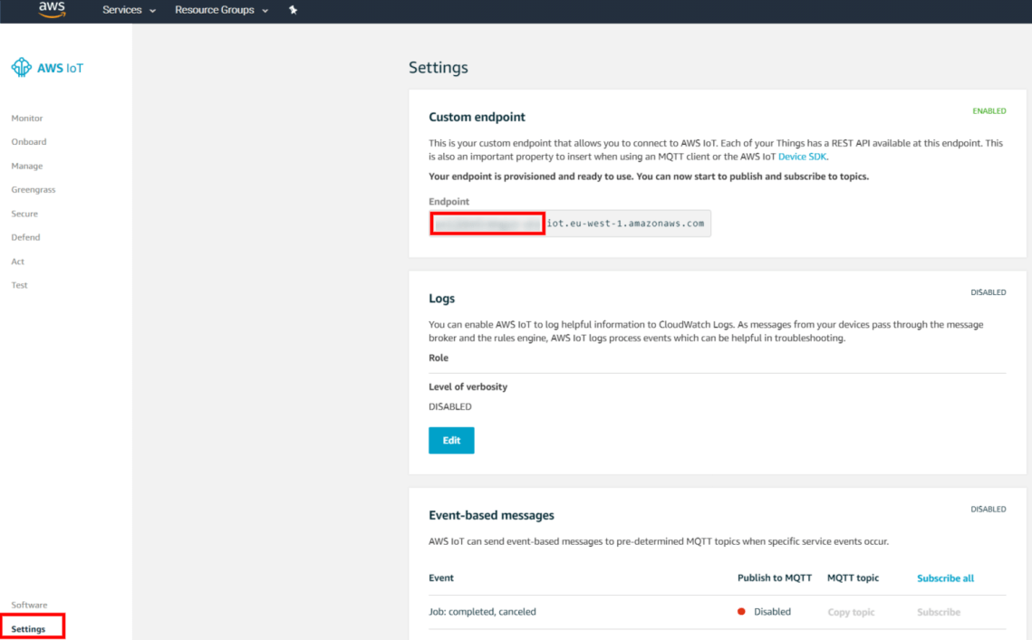Click the AWS IoT service logo icon
The height and width of the screenshot is (640, 1032).
pyautogui.click(x=21, y=68)
